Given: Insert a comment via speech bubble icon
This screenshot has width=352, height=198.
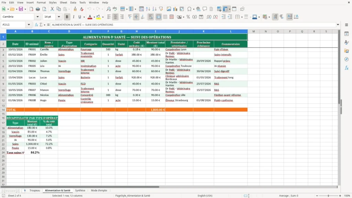Looking at the screenshot, I should (x=205, y=9).
